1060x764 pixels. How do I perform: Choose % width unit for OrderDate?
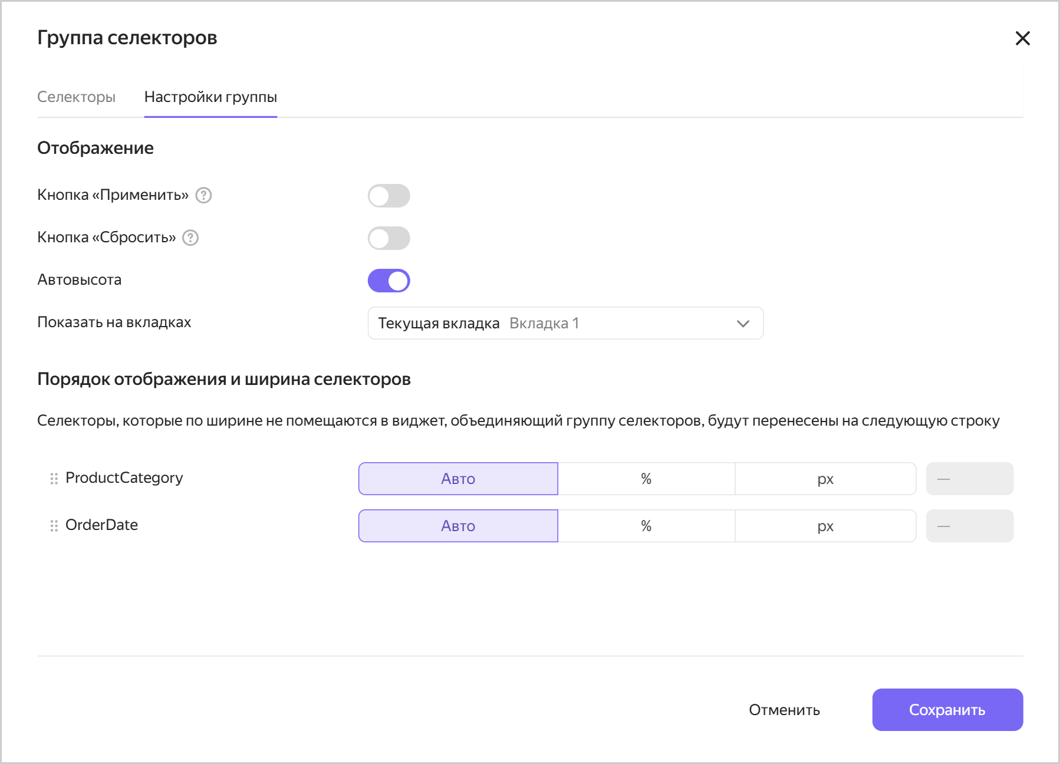click(x=646, y=526)
